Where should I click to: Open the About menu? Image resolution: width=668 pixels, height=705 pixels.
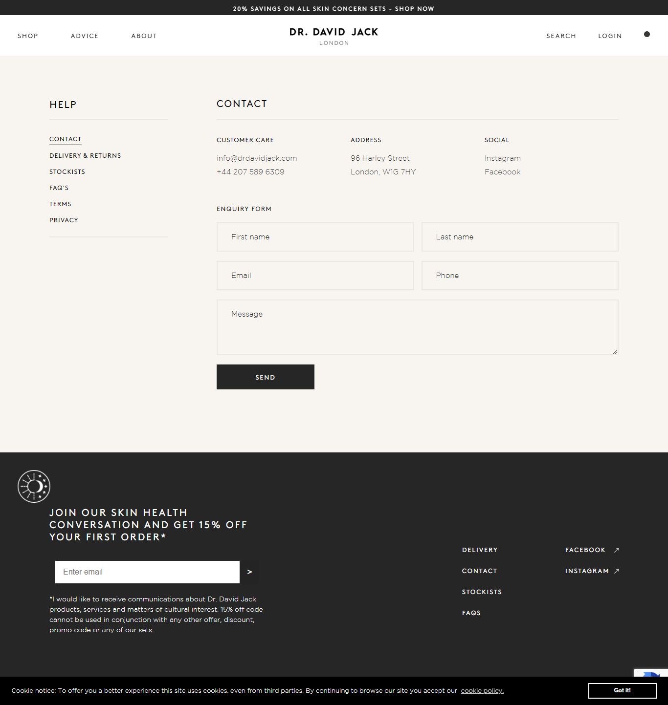[x=144, y=36]
